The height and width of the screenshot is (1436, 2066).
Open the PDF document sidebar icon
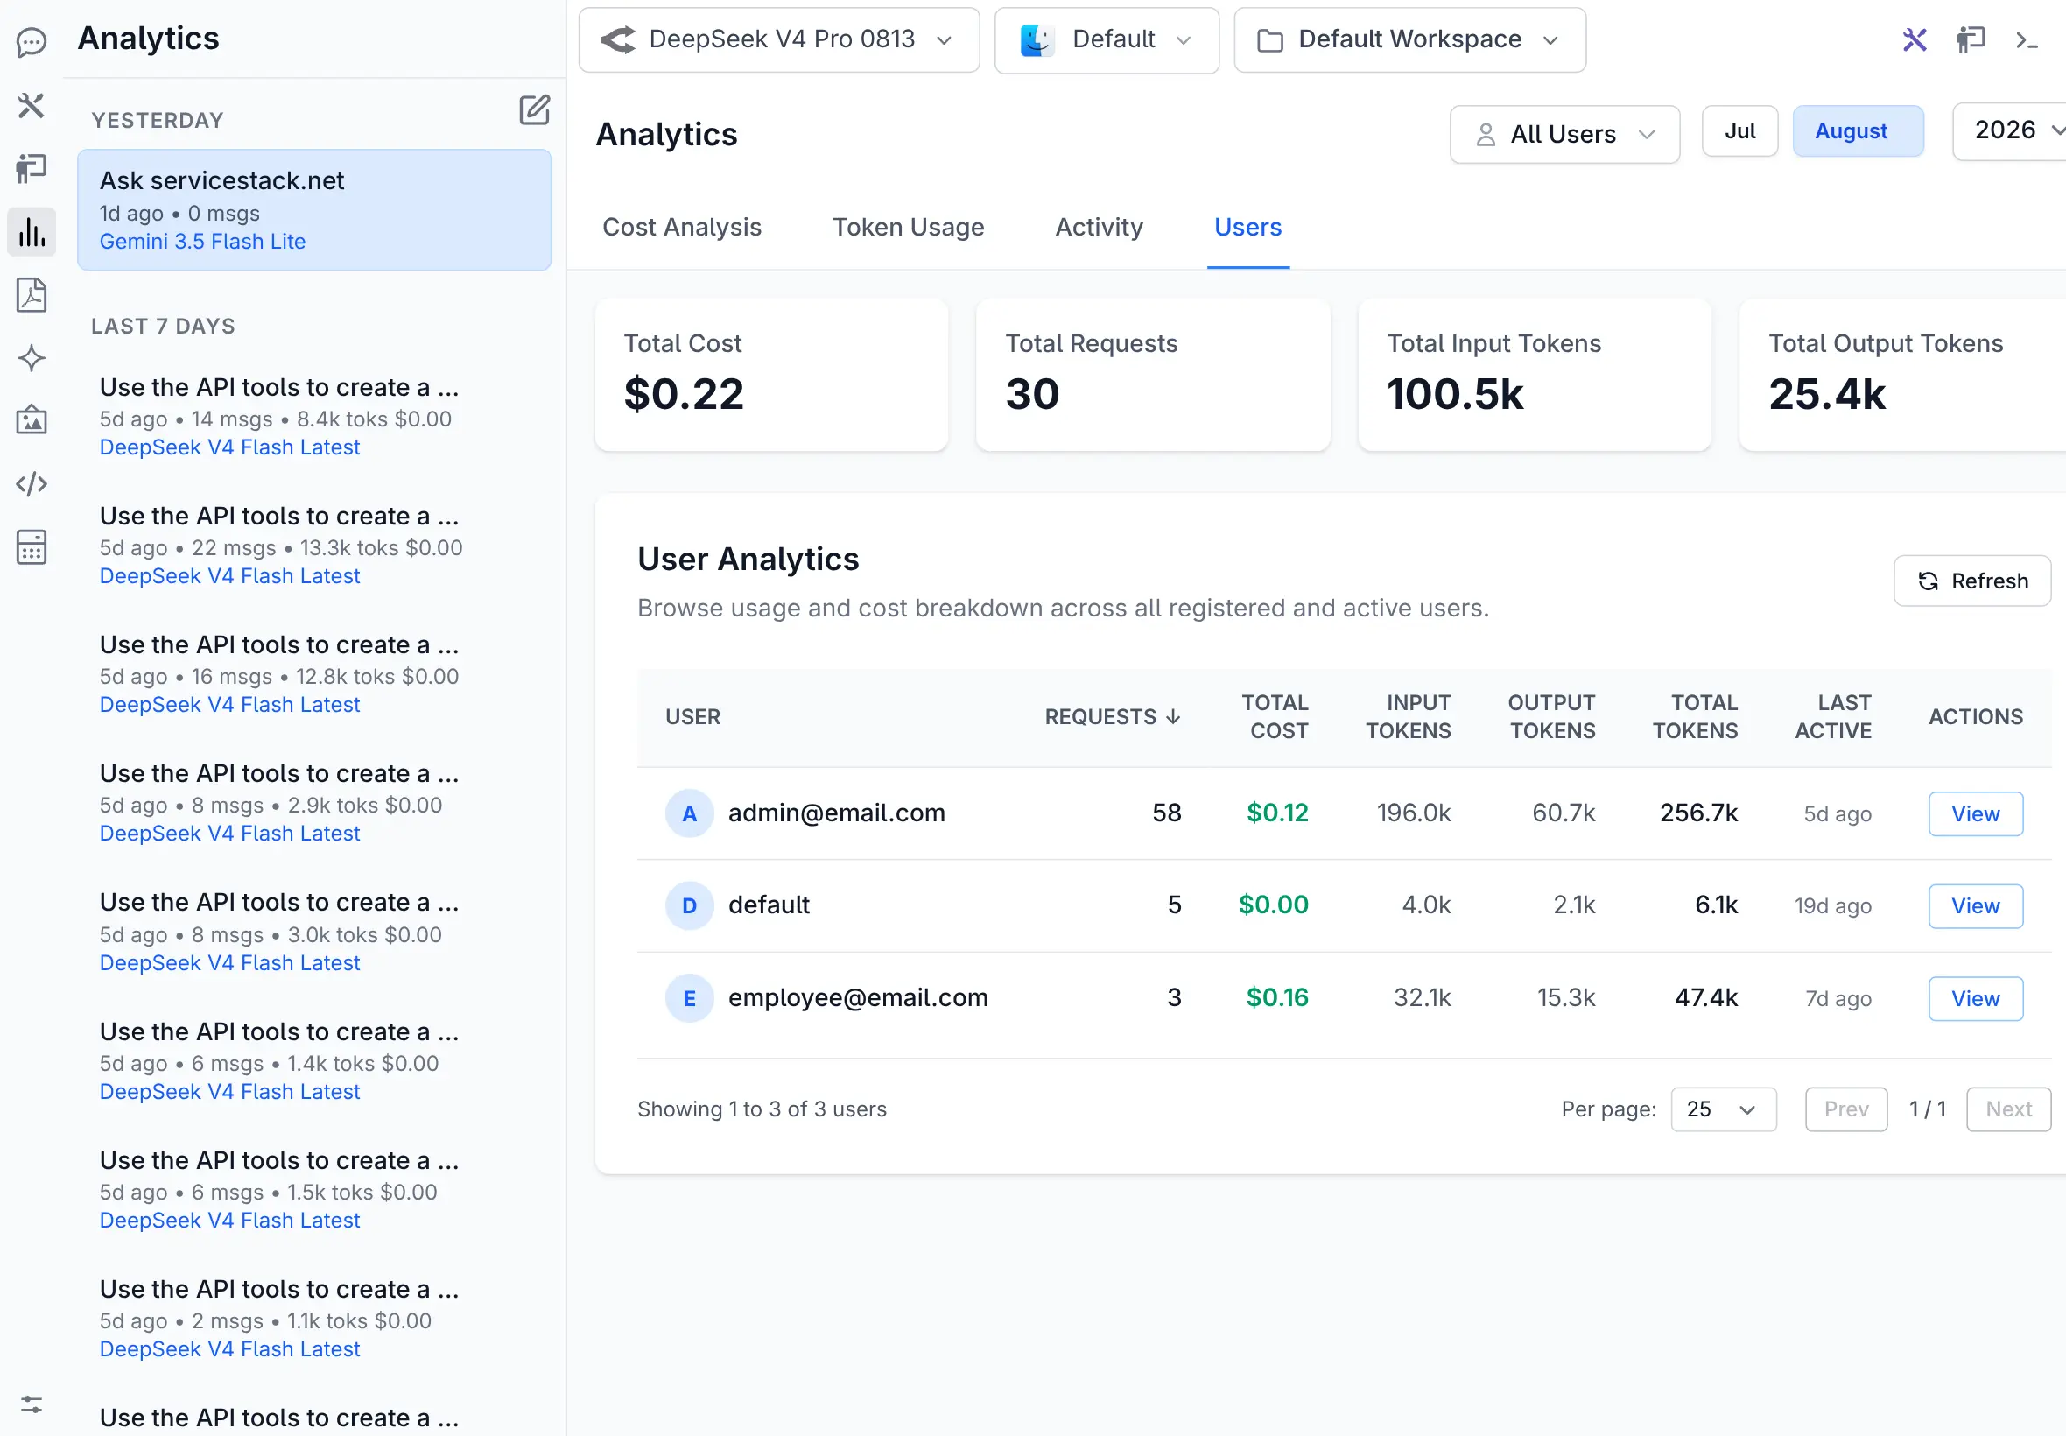coord(32,295)
